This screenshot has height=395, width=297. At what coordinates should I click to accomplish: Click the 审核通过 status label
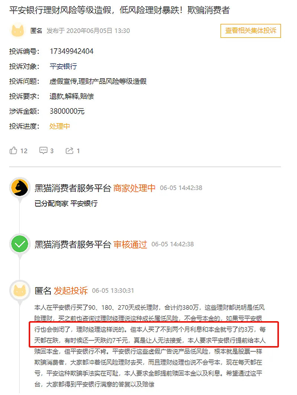click(x=130, y=244)
